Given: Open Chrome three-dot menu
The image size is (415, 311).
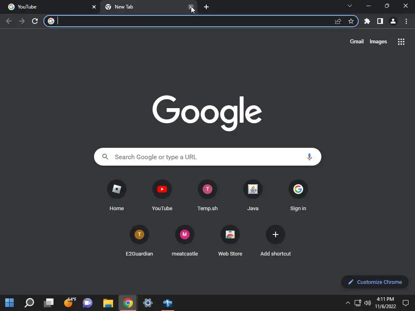Looking at the screenshot, I should (x=406, y=21).
